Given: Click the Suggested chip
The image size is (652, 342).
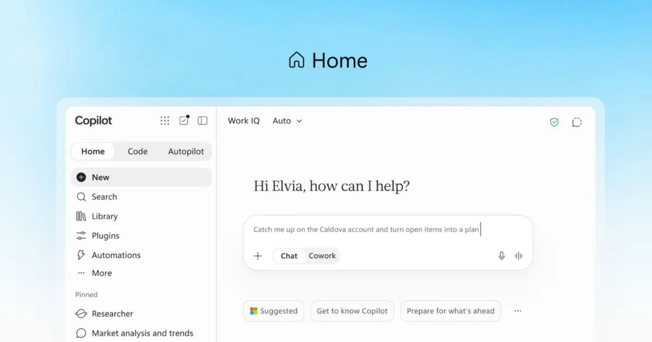Looking at the screenshot, I should 273,311.
